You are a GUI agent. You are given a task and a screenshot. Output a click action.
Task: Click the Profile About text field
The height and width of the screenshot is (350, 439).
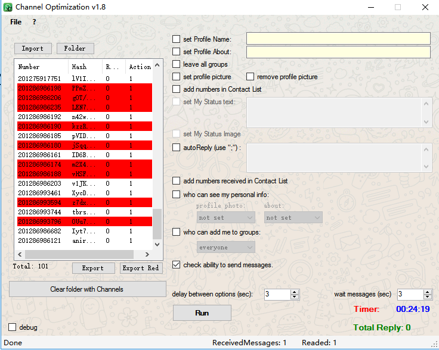tap(338, 52)
